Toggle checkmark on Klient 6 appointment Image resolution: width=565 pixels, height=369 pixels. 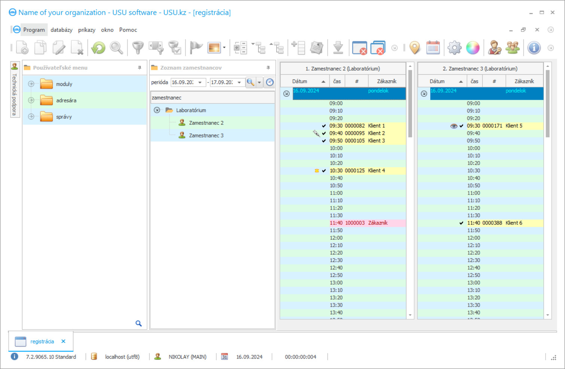pyautogui.click(x=461, y=223)
